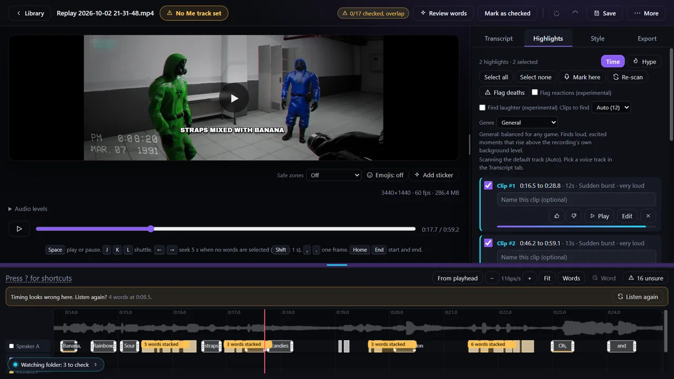Open the Clips to find Auto (12) dropdown

611,107
